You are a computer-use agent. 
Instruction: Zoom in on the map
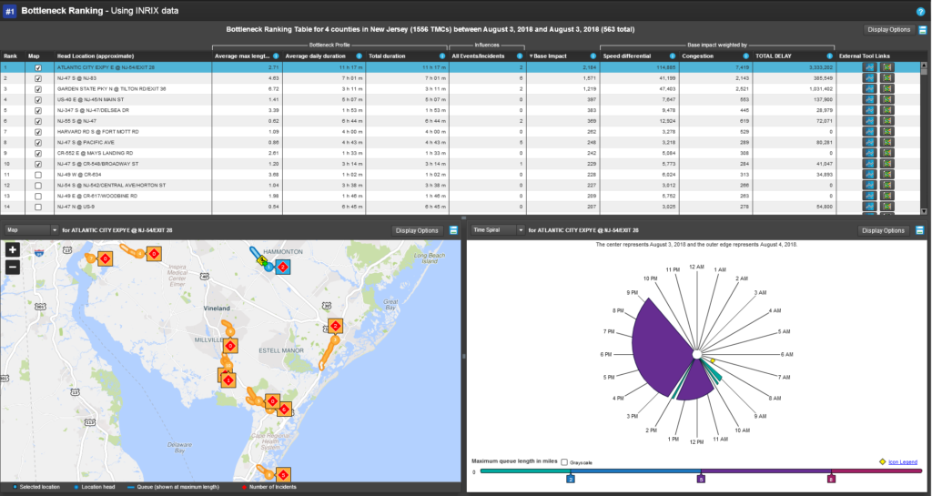pyautogui.click(x=13, y=250)
